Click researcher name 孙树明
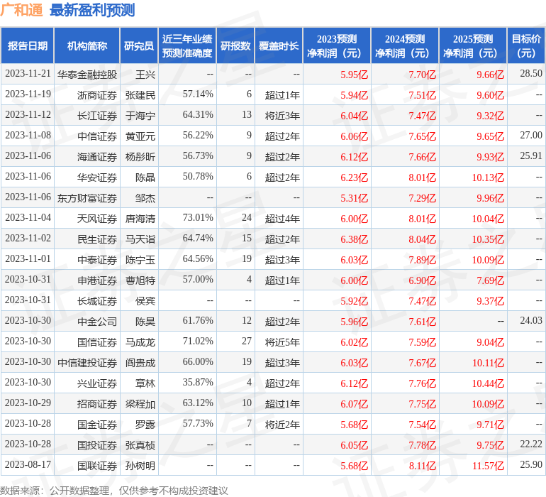 point(140,465)
